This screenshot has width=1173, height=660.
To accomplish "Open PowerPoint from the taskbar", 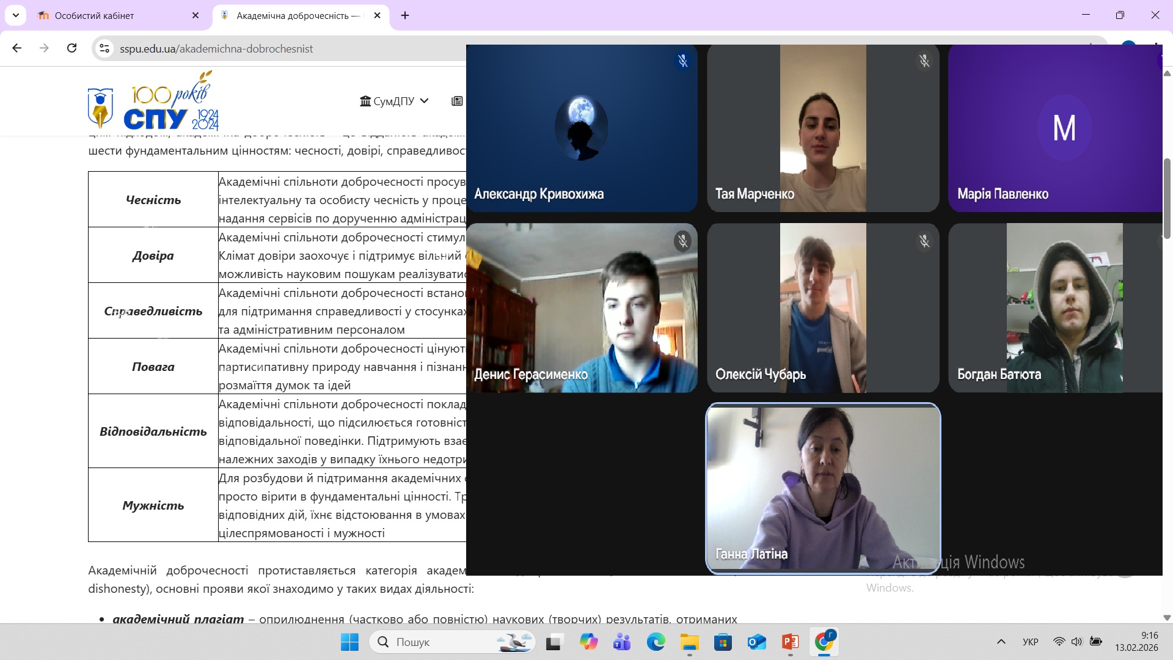I will point(790,642).
